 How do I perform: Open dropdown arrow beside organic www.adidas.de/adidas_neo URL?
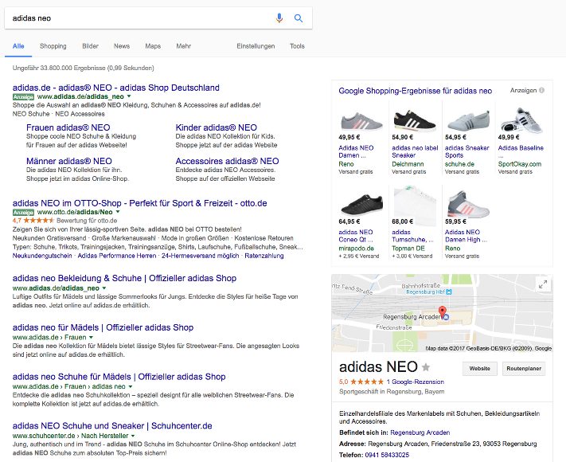click(x=104, y=288)
